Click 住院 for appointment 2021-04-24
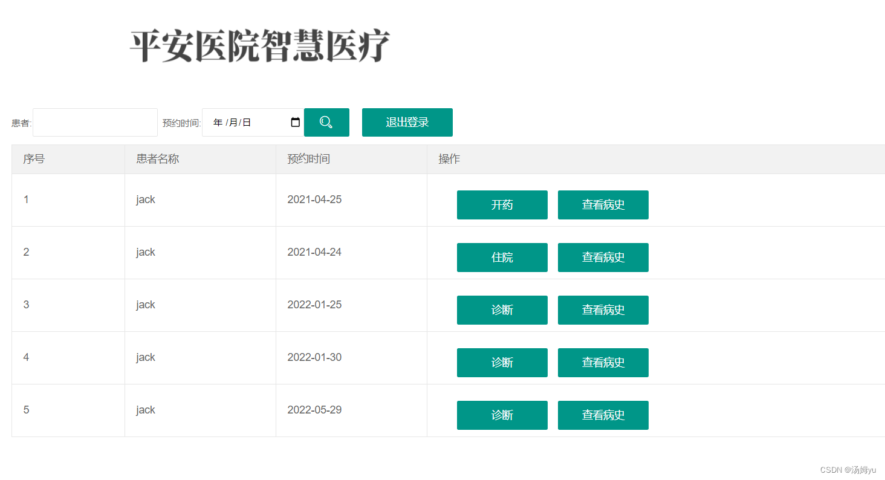885x480 pixels. [502, 257]
